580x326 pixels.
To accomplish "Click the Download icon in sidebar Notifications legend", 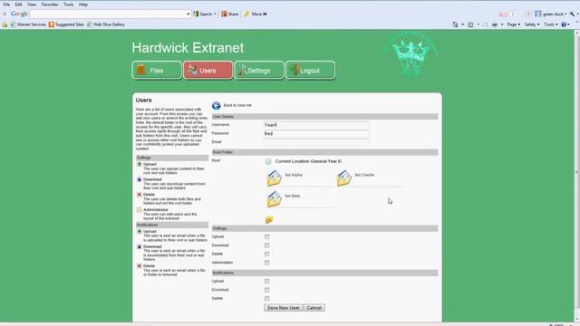I will (x=140, y=247).
